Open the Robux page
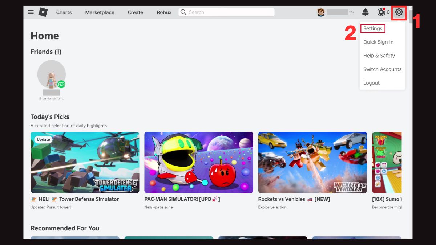This screenshot has height=245, width=436. (x=164, y=12)
